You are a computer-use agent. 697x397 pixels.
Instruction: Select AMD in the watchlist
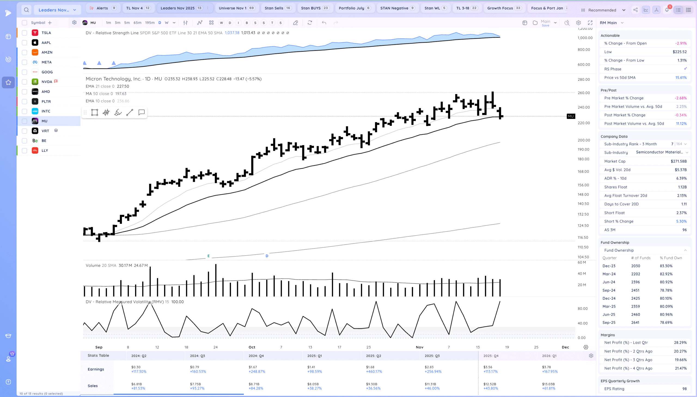tap(46, 92)
